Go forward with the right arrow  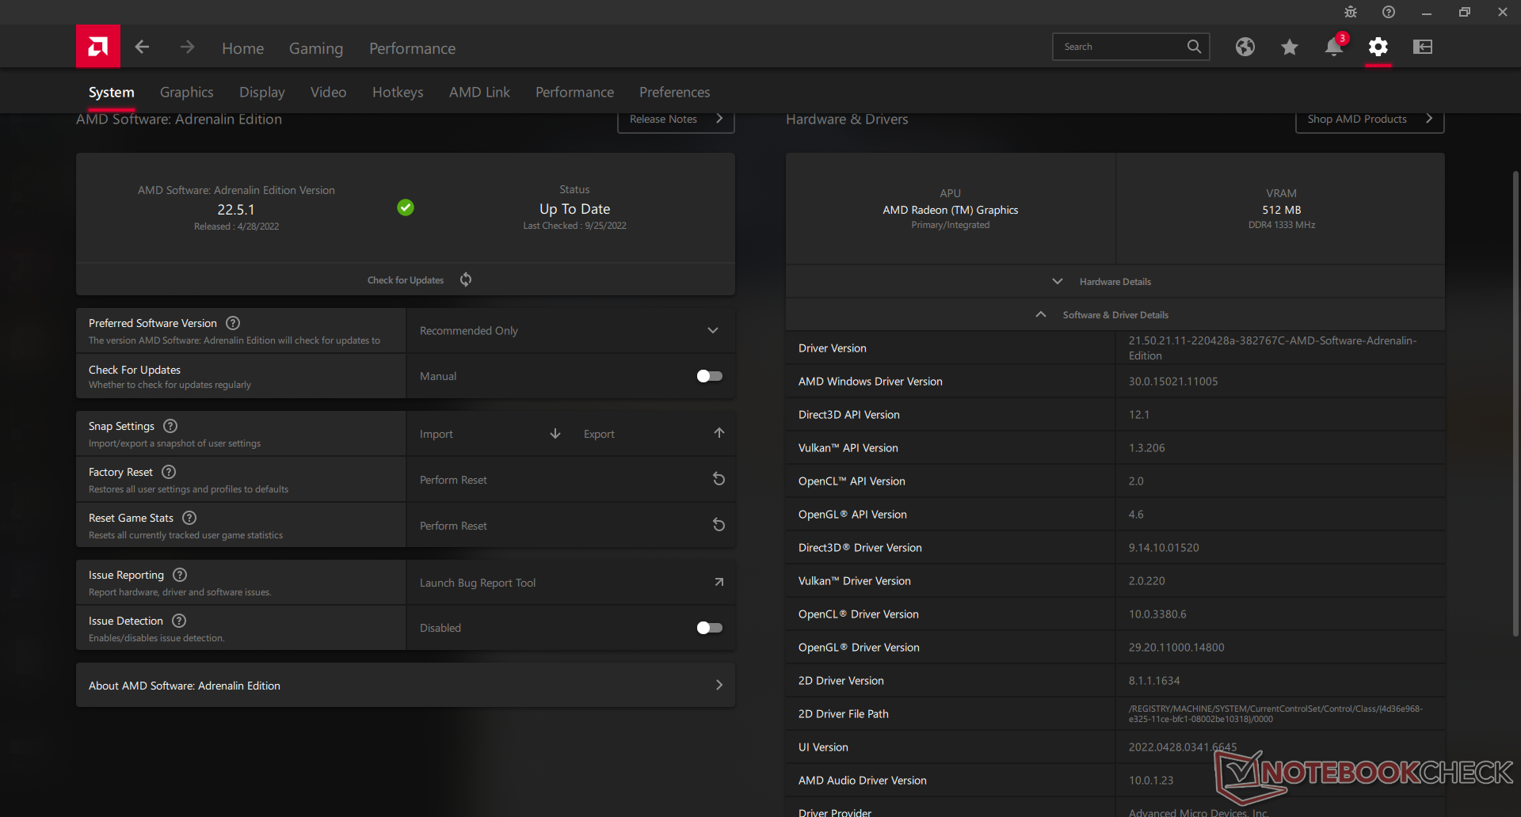(187, 47)
